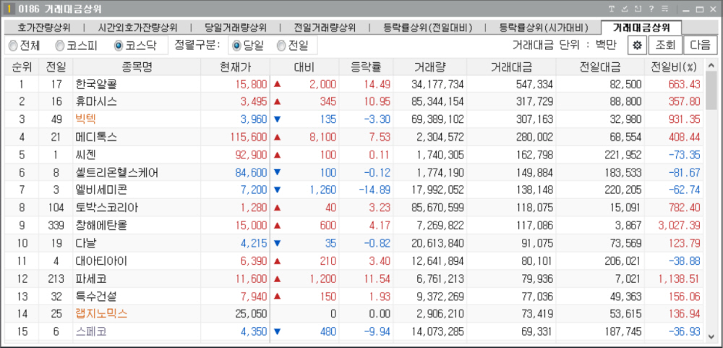The image size is (723, 348).
Task: Select stock 빅텍 in the list
Action: pos(86,119)
